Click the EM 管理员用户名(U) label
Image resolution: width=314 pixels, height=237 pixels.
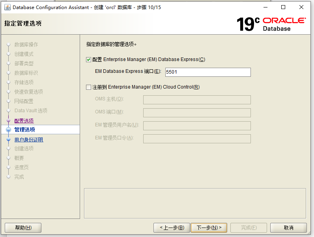(x=117, y=125)
